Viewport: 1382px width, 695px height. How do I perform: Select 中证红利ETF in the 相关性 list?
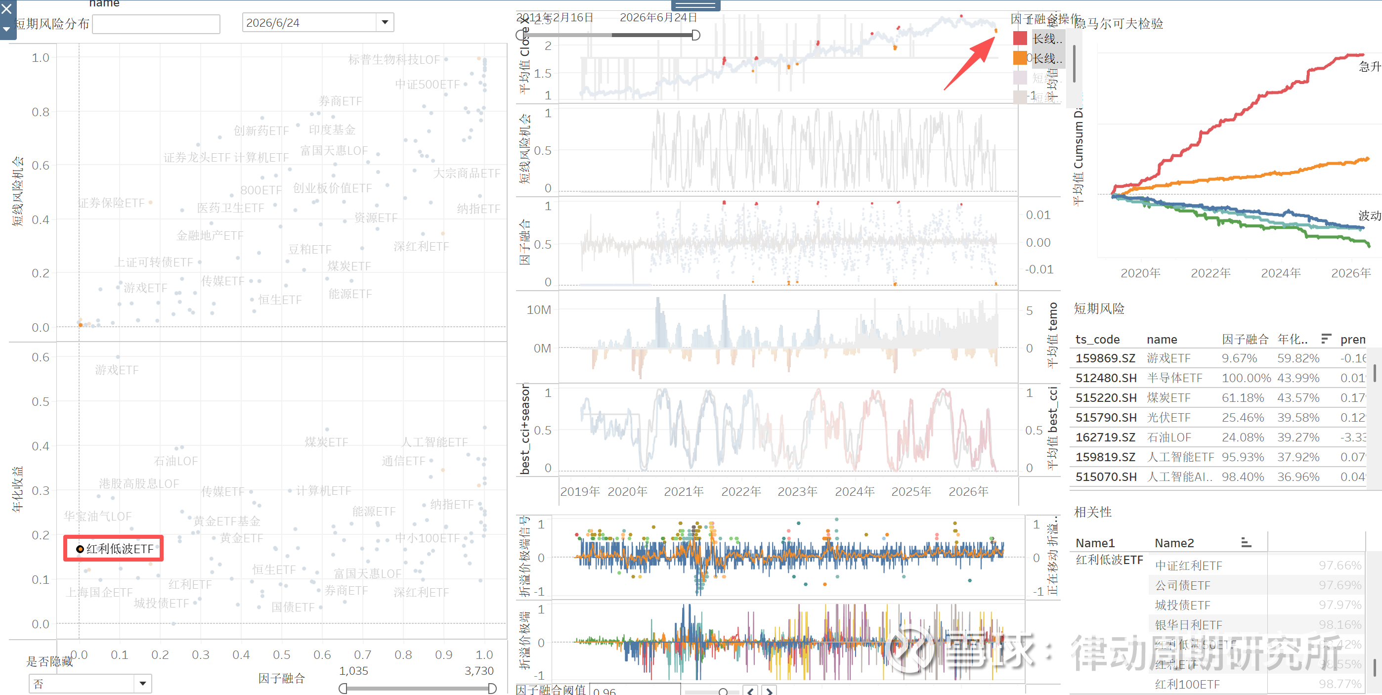pyautogui.click(x=1188, y=565)
